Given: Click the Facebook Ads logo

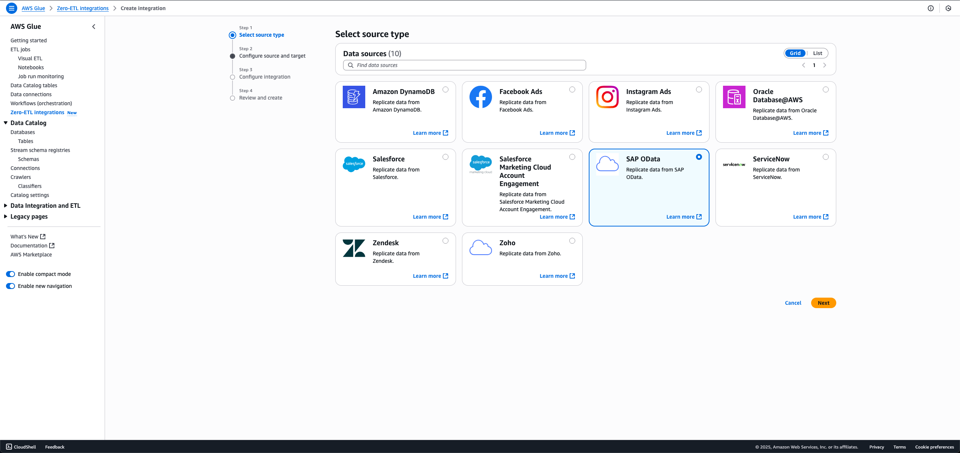Looking at the screenshot, I should [x=480, y=97].
